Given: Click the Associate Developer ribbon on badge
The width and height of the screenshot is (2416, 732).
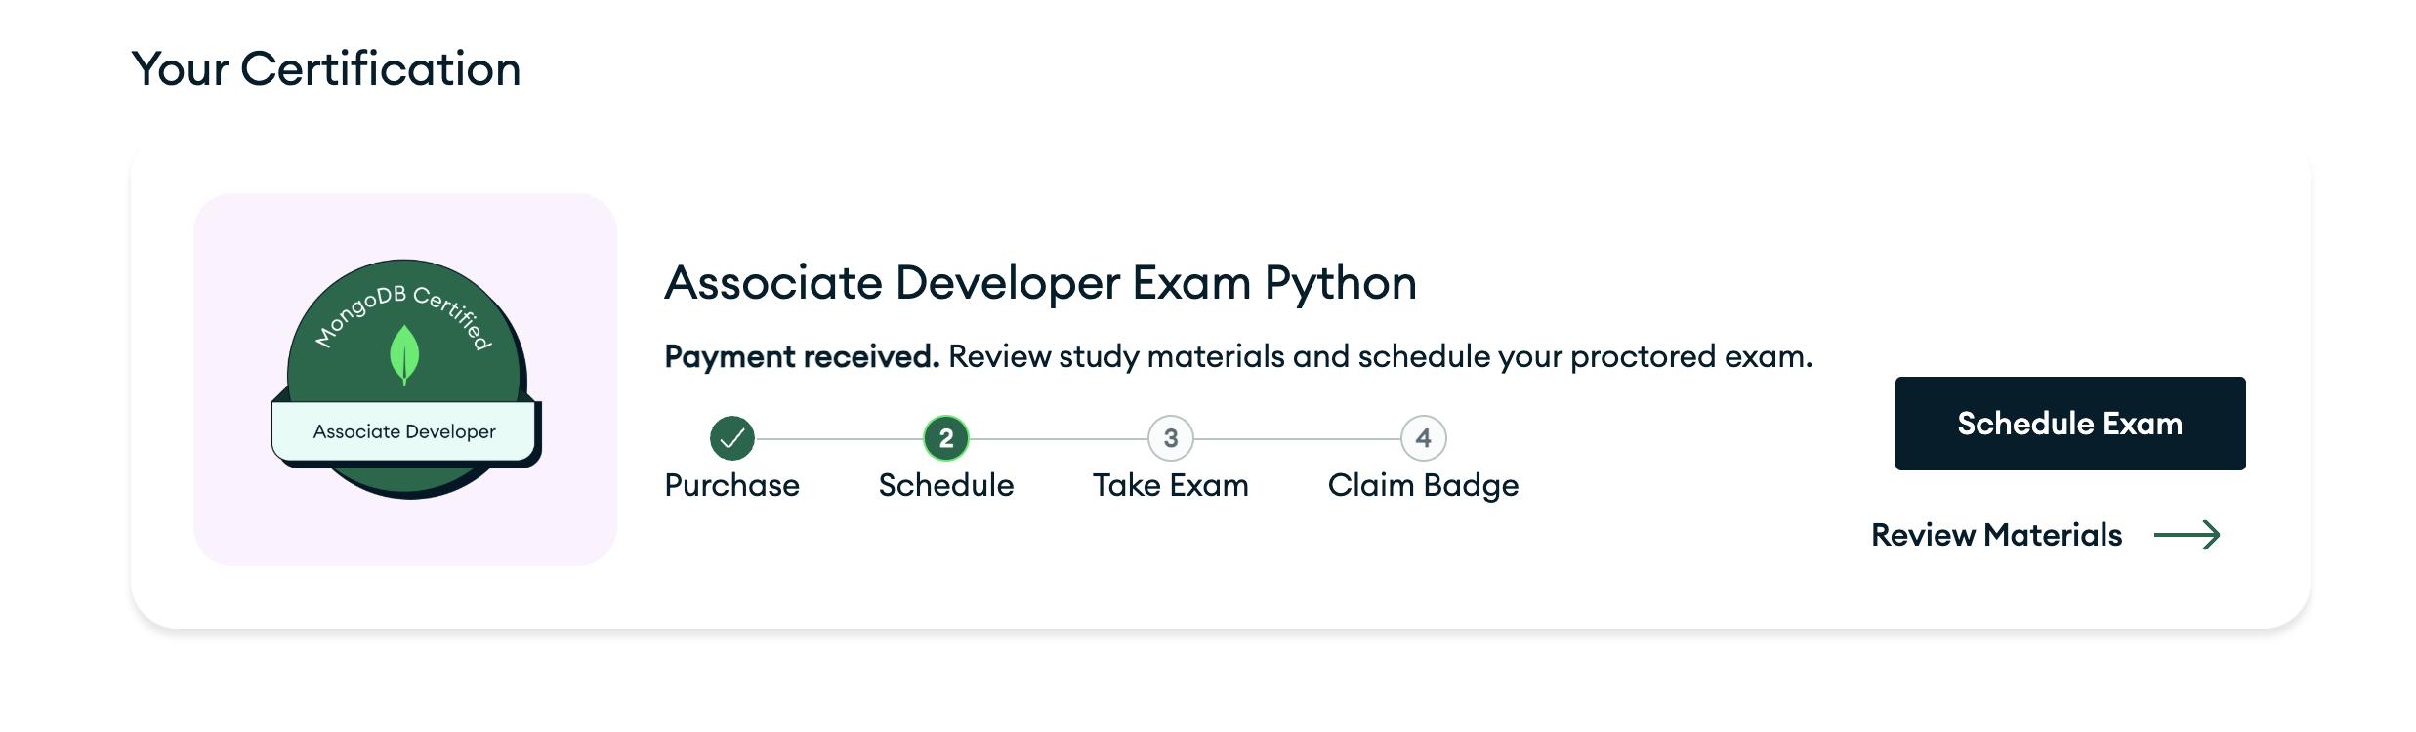Looking at the screenshot, I should (x=404, y=431).
